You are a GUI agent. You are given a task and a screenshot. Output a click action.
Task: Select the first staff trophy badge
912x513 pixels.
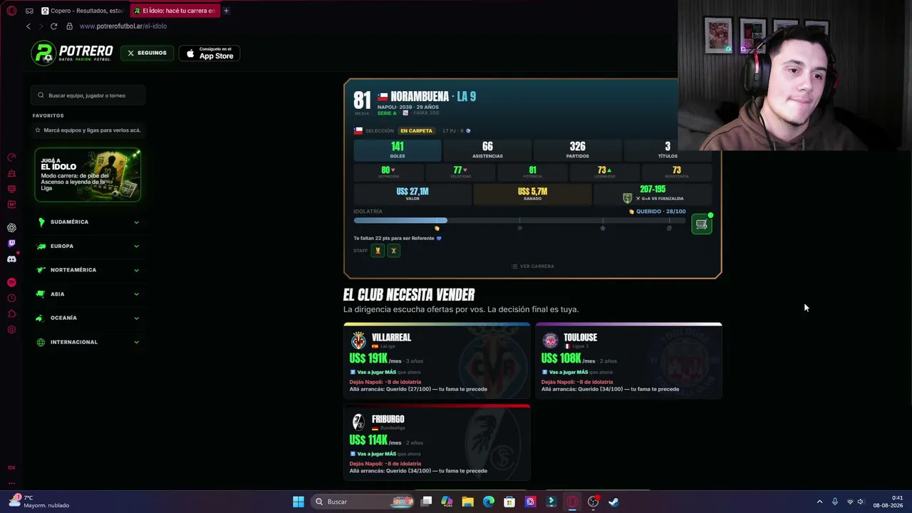click(378, 251)
